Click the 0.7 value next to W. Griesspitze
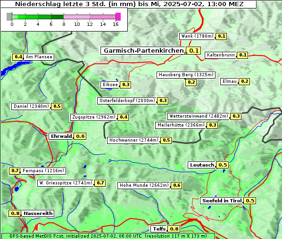The height and width of the screenshot is (239, 282). point(100,183)
